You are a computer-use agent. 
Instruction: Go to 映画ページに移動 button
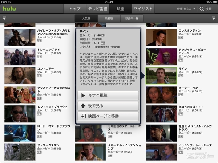tap(108, 116)
